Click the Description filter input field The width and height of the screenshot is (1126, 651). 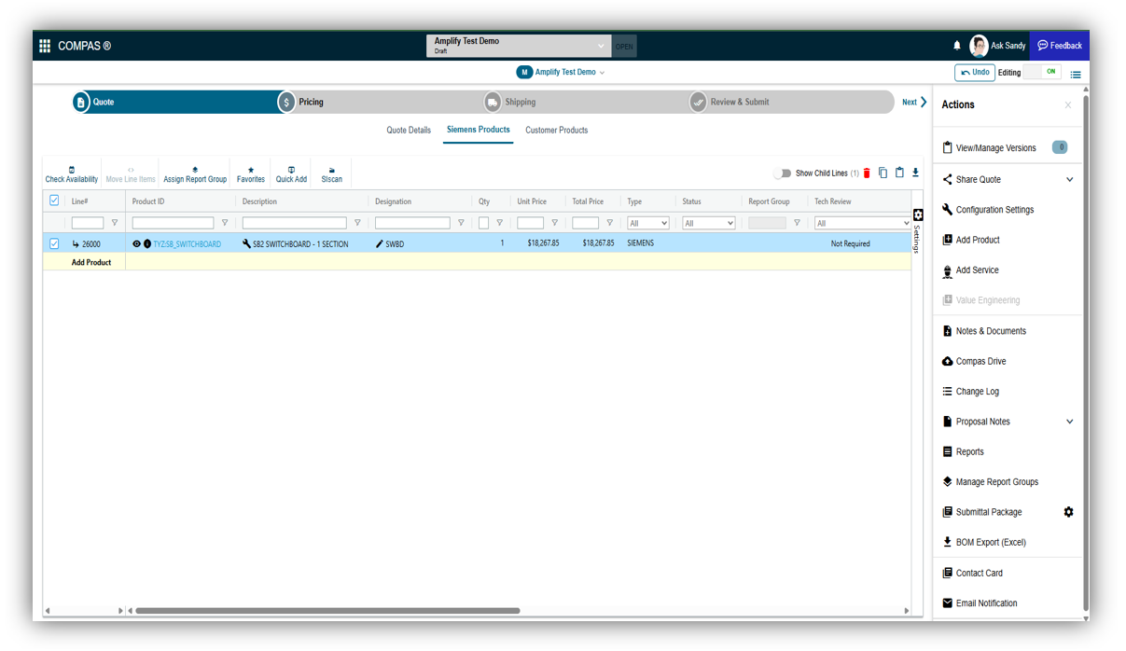295,223
